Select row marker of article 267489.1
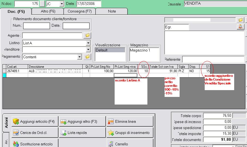247x147 pixels. (x=4, y=71)
